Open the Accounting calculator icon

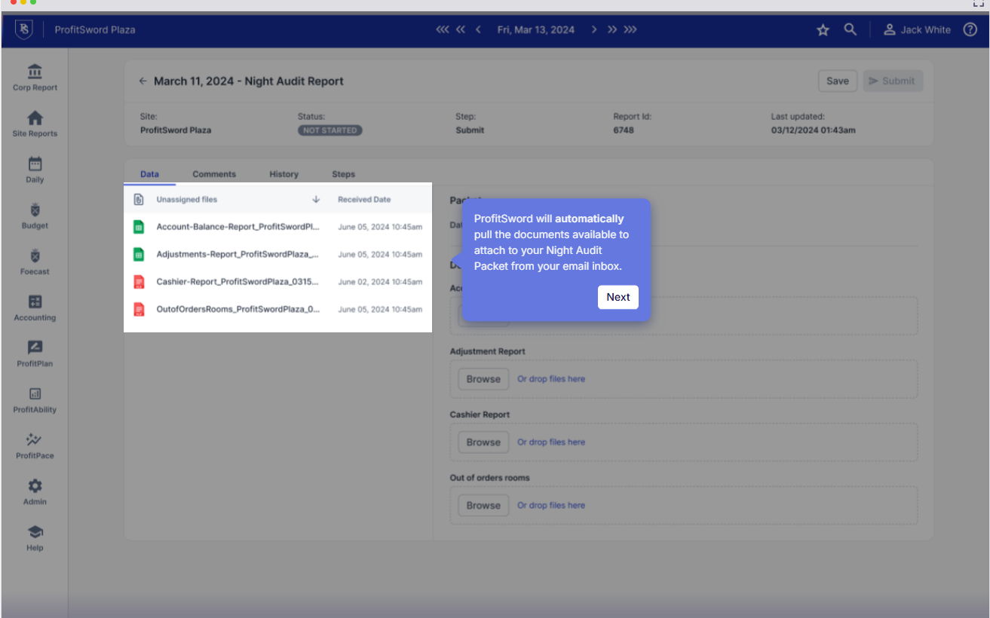pos(35,302)
